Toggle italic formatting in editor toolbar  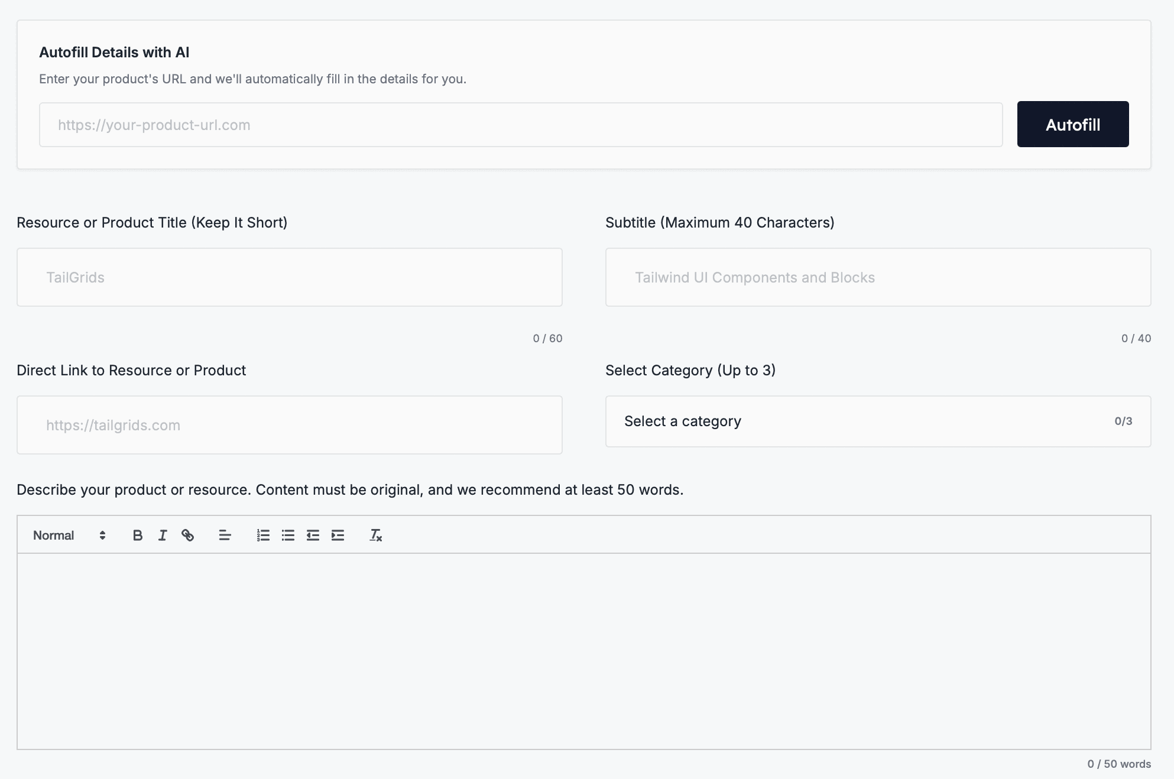[x=163, y=535]
